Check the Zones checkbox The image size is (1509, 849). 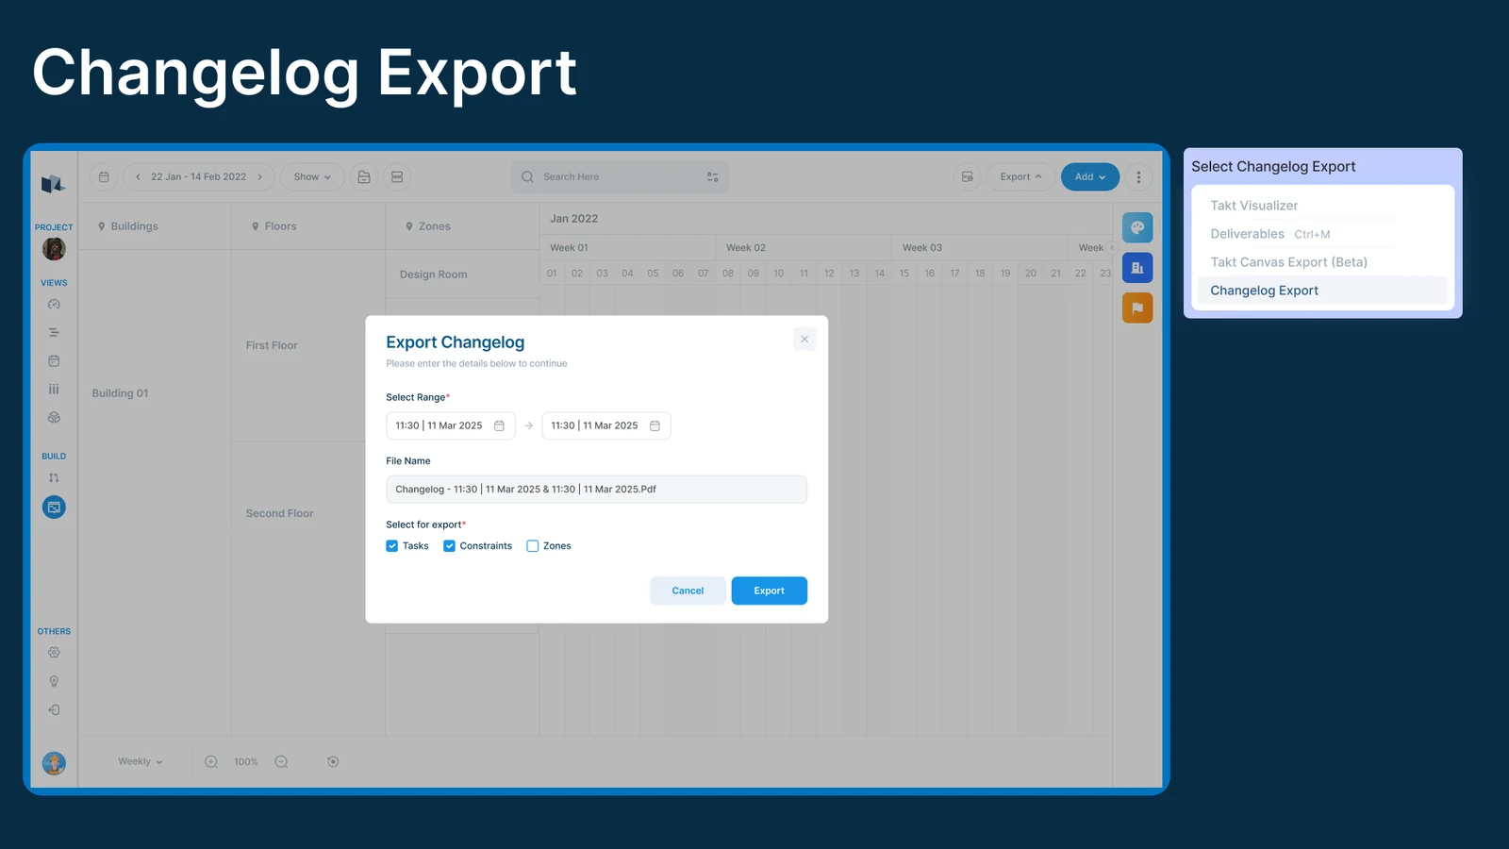(533, 546)
